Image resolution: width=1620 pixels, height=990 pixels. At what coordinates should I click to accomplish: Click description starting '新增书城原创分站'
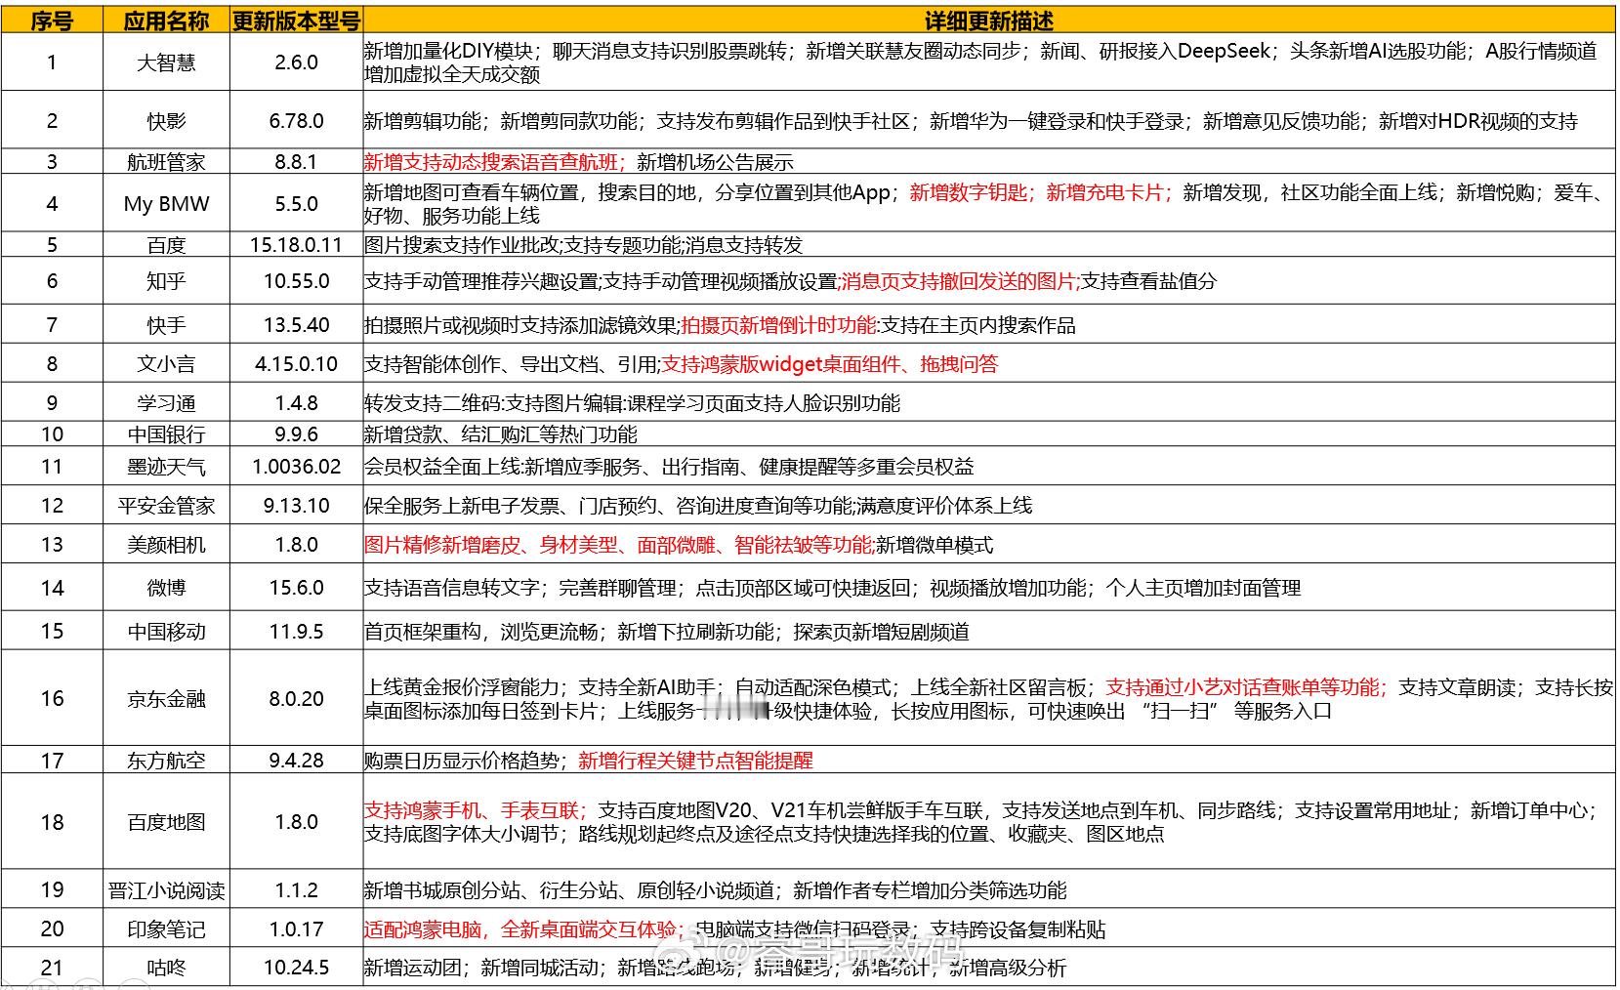[x=715, y=890]
